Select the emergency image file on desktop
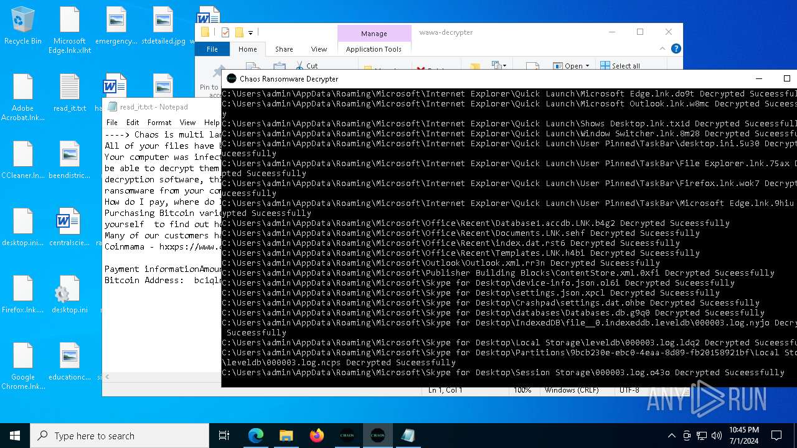The height and width of the screenshot is (448, 797). coord(116,26)
